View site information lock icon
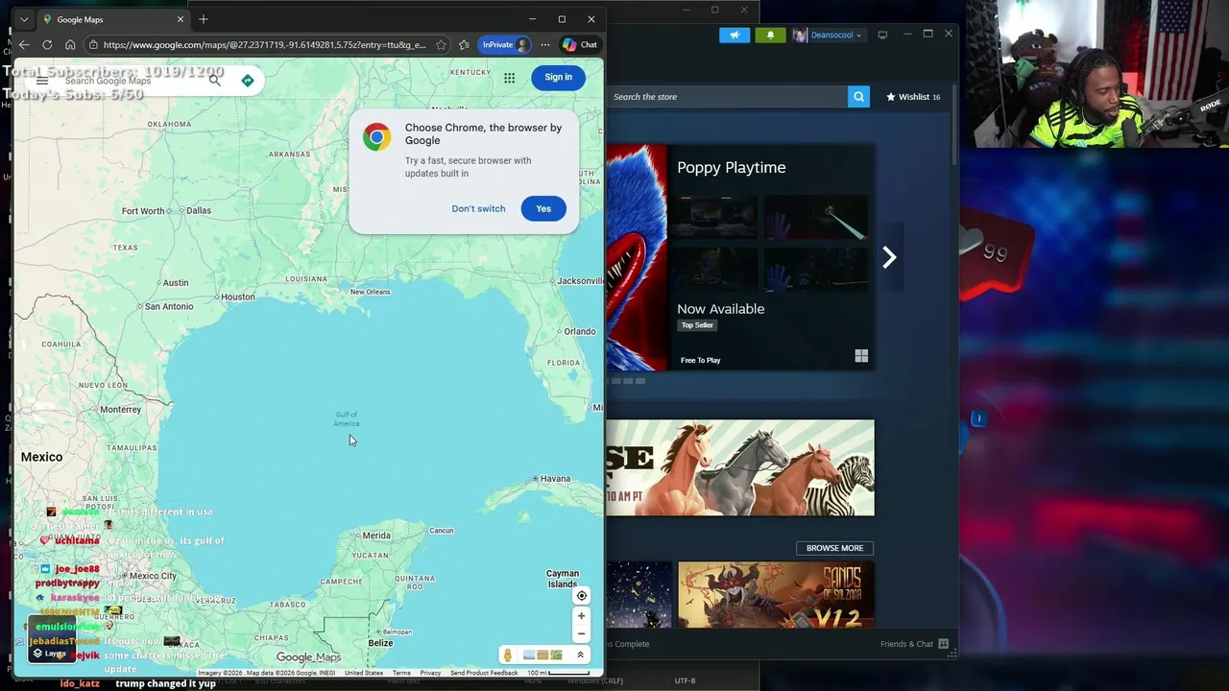Screen dimensions: 1229x691 (x=93, y=44)
